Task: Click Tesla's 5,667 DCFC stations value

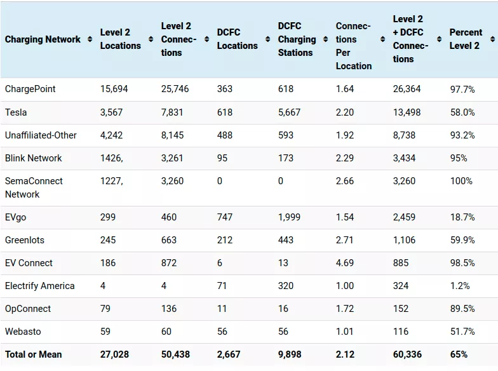Action: (289, 112)
